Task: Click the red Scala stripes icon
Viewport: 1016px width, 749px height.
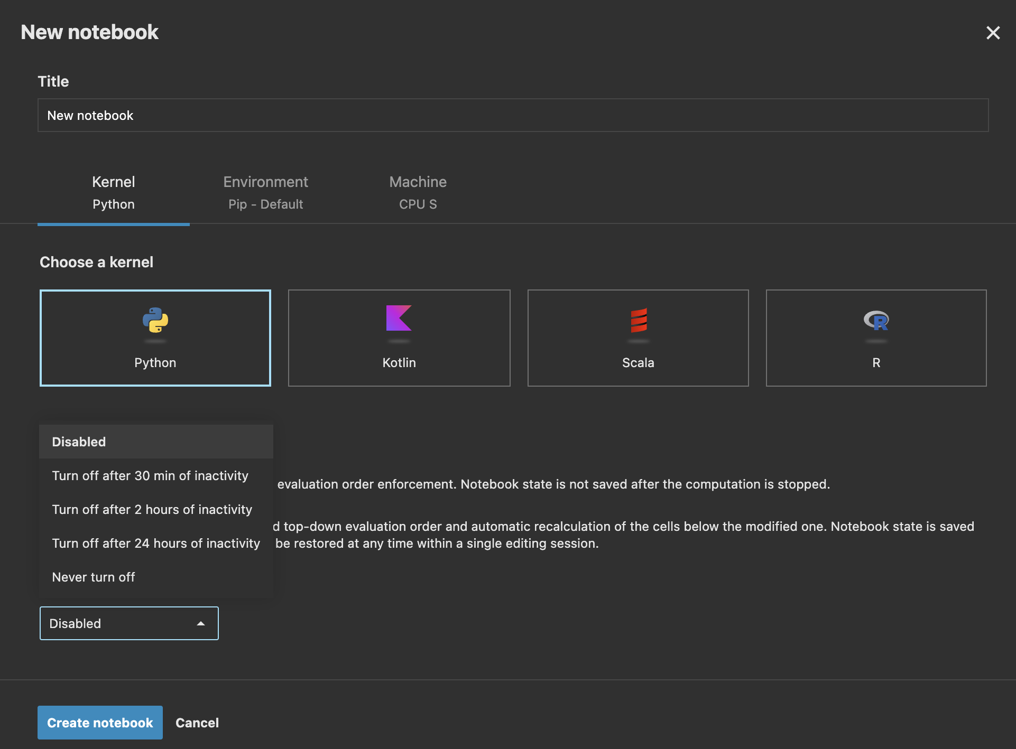Action: coord(638,323)
